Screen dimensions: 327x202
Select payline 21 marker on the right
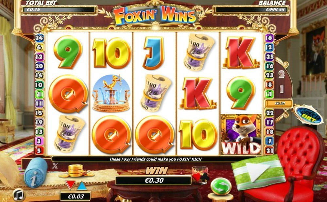269,150
